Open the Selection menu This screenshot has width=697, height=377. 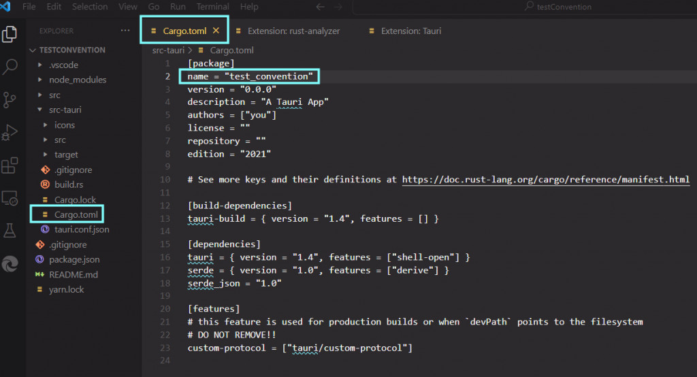coord(90,7)
